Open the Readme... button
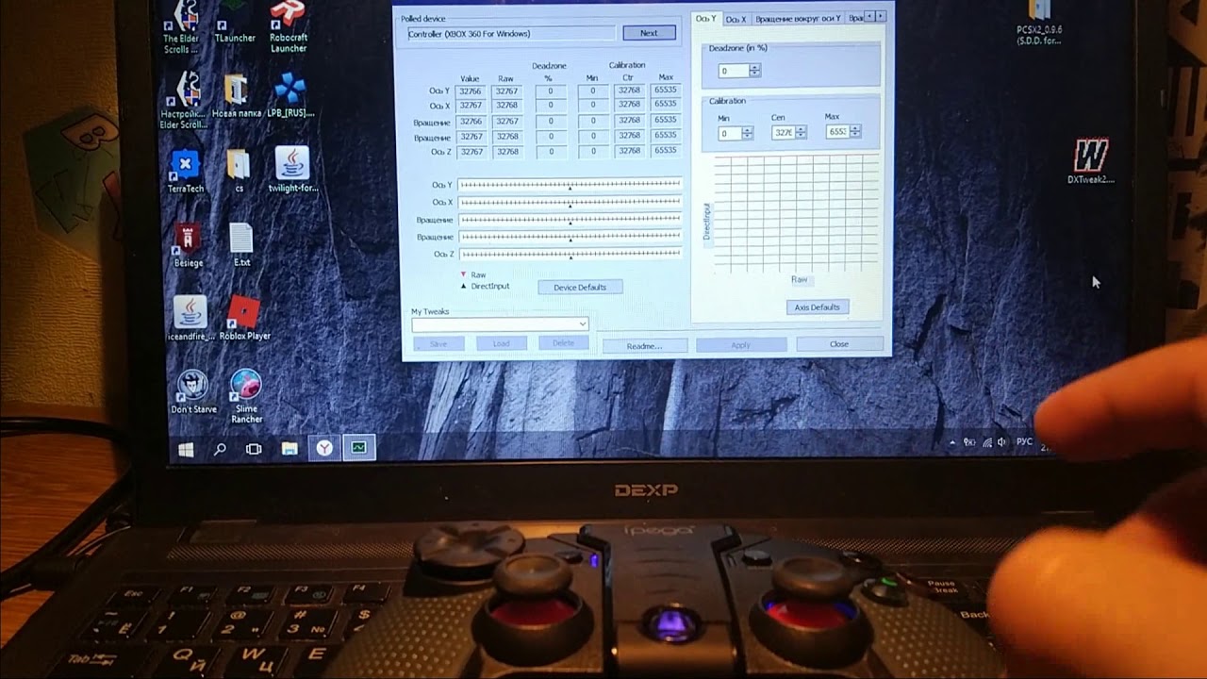 [x=644, y=346]
